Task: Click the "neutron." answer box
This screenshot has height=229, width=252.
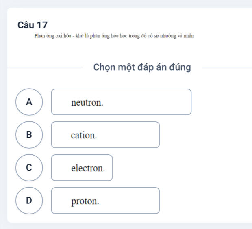Action: click(121, 102)
